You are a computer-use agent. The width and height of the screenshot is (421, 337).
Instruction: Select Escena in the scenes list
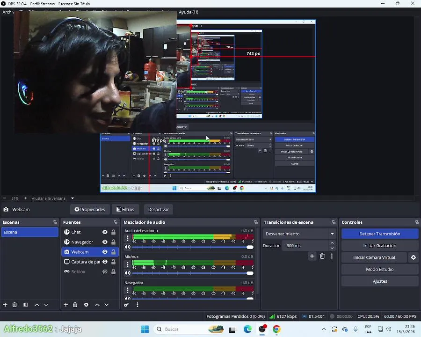(x=29, y=232)
